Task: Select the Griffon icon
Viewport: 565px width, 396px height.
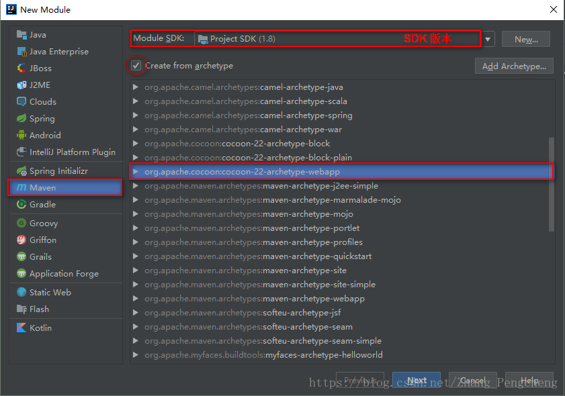Action: pos(21,240)
